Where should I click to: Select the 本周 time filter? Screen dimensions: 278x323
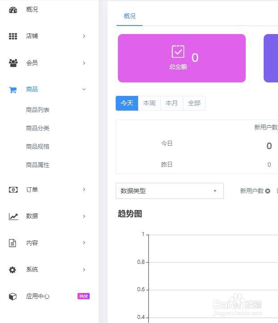(149, 103)
